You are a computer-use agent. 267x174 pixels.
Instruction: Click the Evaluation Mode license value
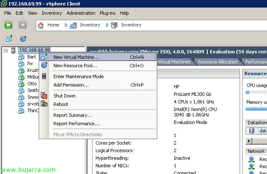coord(190,122)
